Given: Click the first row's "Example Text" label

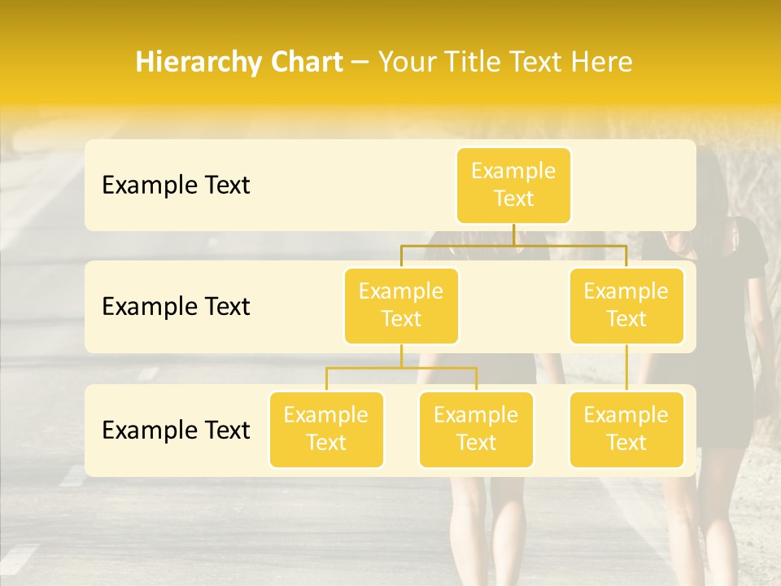Looking at the screenshot, I should coord(176,186).
